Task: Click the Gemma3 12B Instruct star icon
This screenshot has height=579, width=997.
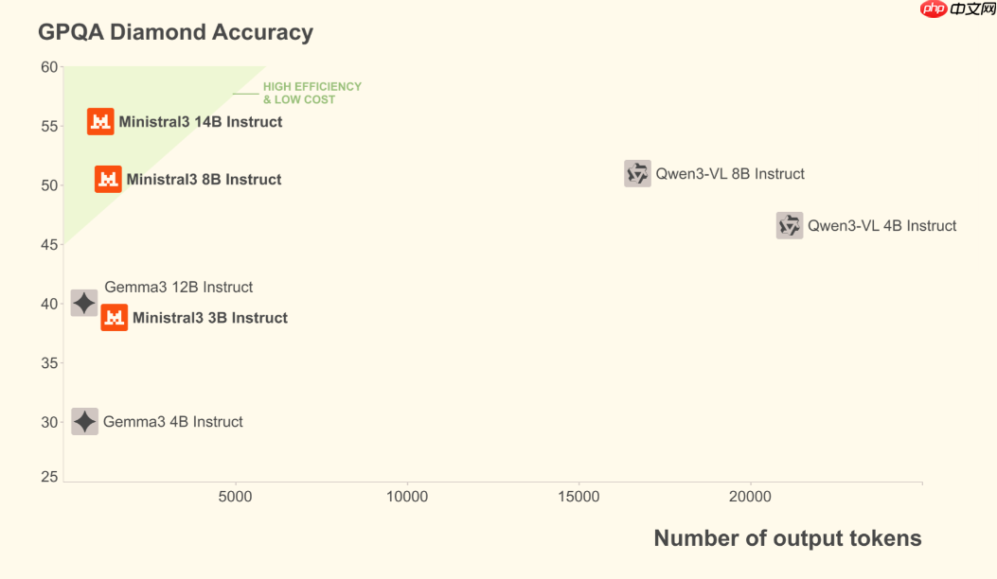Action: tap(84, 303)
